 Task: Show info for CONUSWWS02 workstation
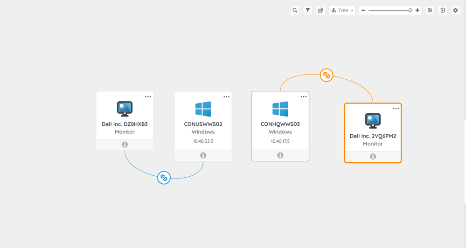[x=203, y=156]
